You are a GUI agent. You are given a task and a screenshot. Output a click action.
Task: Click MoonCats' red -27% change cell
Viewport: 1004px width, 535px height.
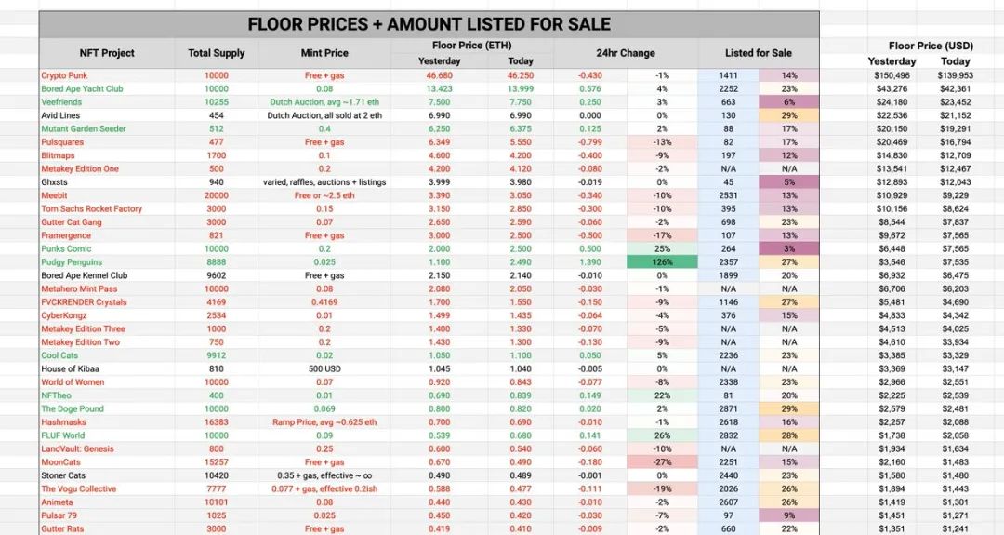click(x=662, y=462)
